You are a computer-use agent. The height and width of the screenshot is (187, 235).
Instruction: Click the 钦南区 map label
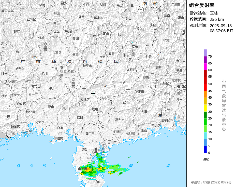click(40, 123)
